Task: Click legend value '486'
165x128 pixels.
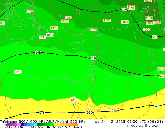Action: click(x=14, y=127)
